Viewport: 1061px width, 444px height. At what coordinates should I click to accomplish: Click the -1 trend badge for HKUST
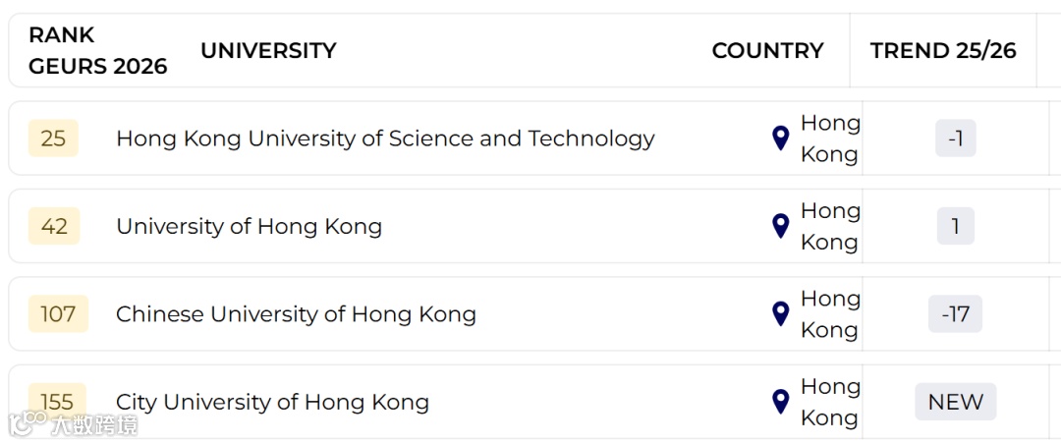[956, 139]
